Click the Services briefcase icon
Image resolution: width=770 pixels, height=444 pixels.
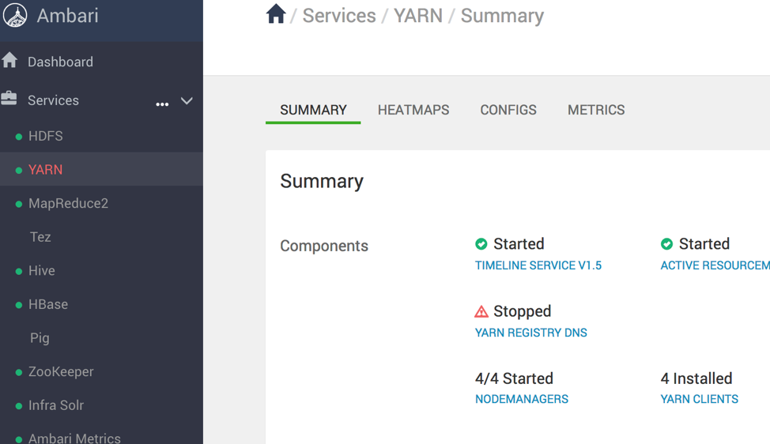click(9, 99)
